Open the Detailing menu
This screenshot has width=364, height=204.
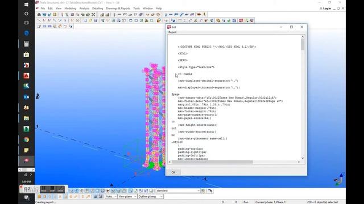(97, 8)
